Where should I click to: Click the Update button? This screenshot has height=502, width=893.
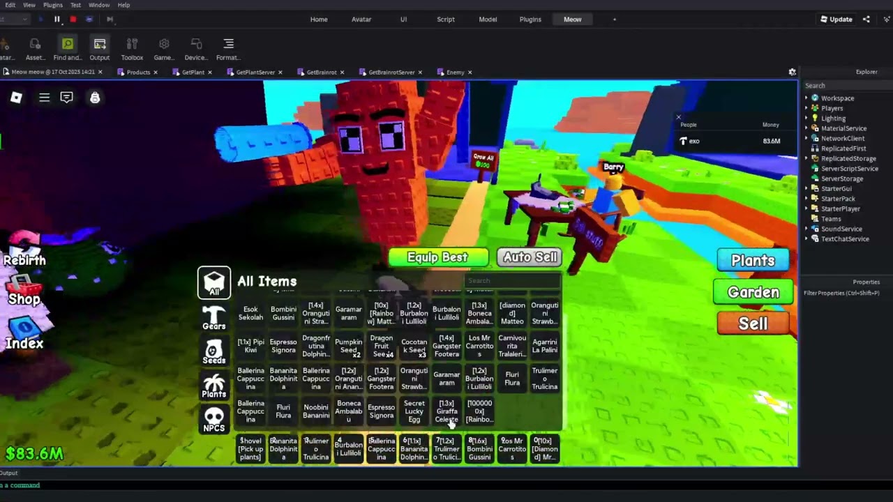[x=836, y=20]
